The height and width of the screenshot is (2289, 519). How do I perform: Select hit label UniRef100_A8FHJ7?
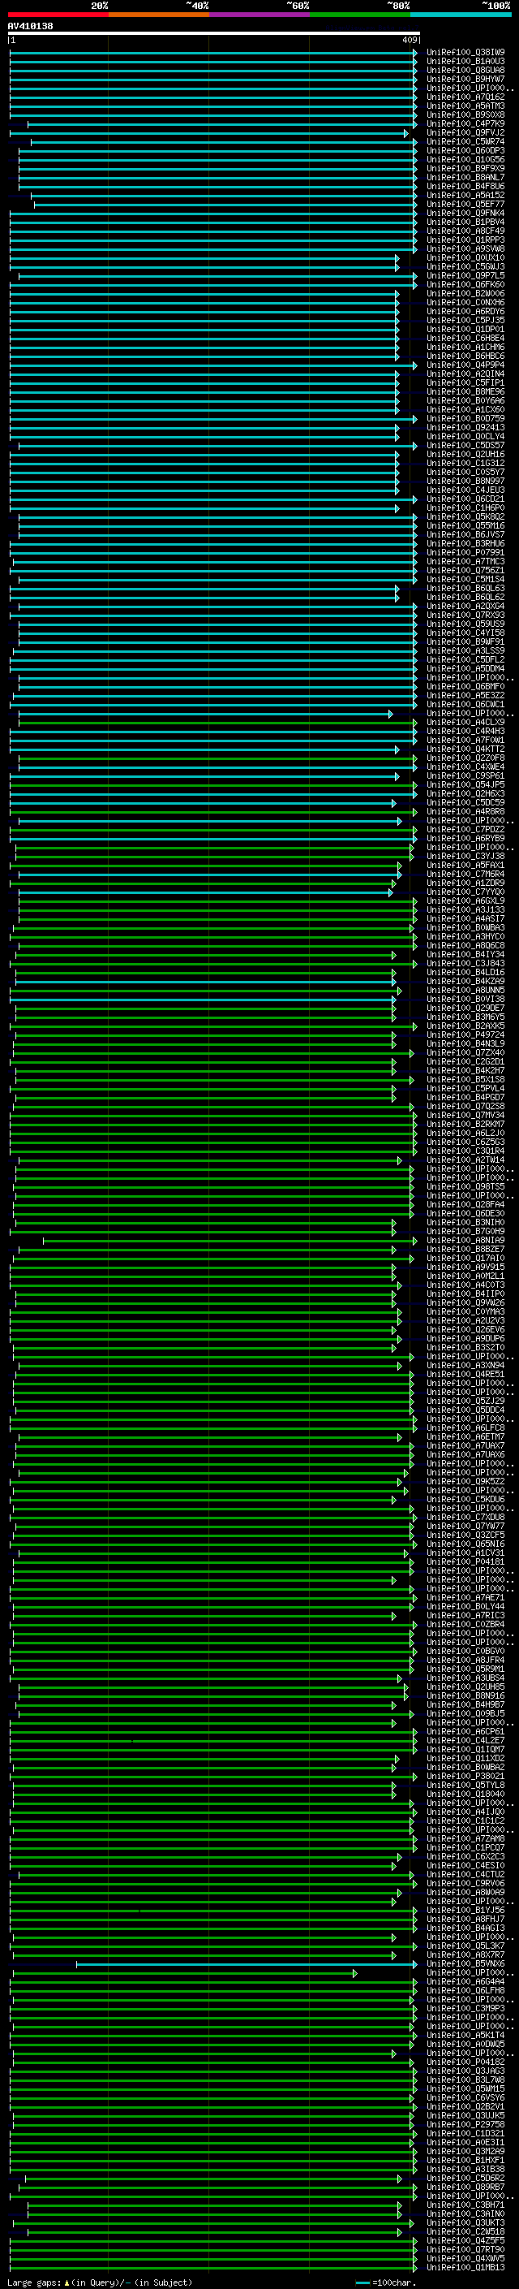click(x=465, y=1920)
